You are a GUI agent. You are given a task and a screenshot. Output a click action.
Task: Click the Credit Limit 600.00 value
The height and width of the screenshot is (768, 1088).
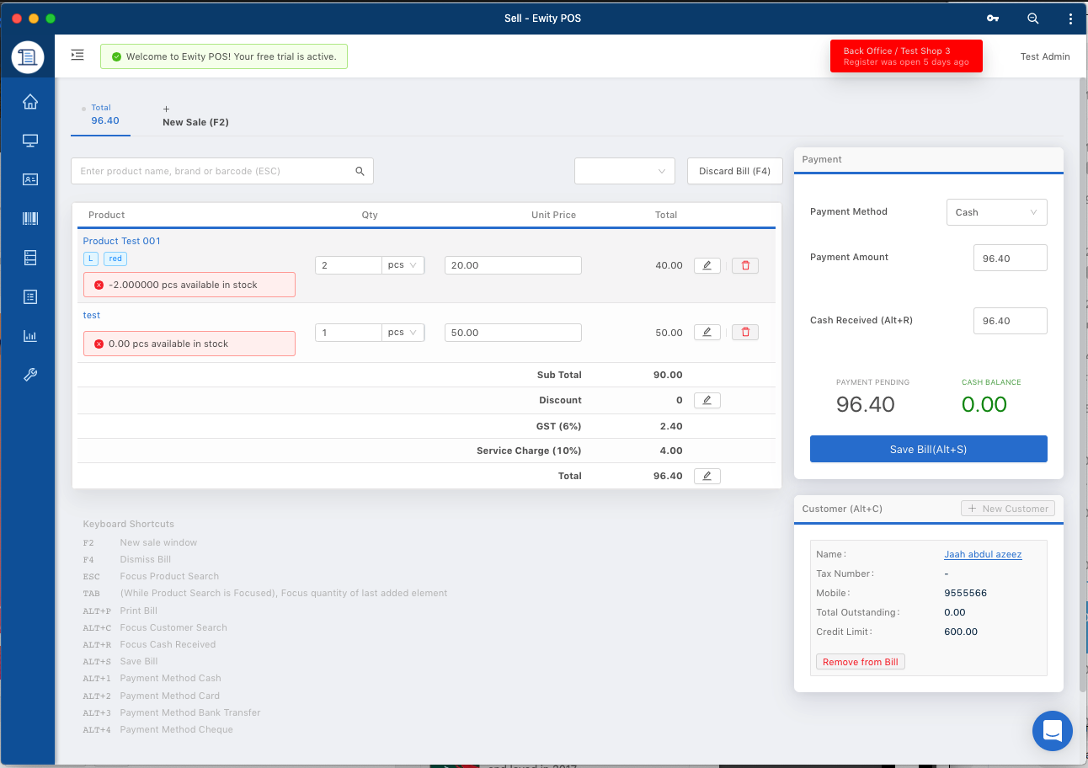click(961, 632)
